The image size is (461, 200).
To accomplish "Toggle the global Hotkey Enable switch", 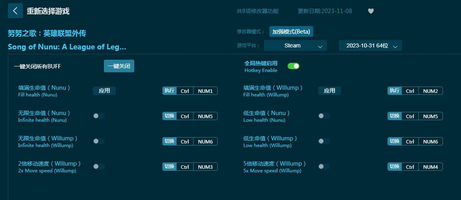I will (293, 66).
